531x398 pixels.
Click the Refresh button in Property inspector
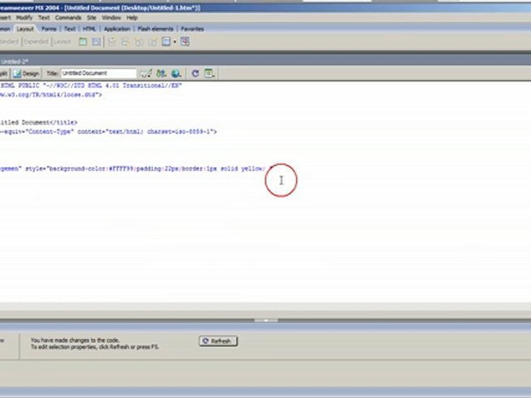click(218, 341)
